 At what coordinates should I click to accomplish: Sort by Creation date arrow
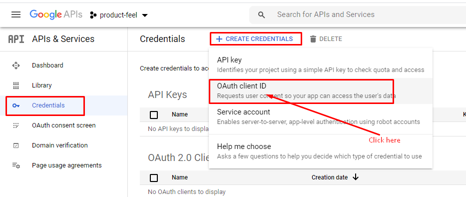click(x=356, y=177)
